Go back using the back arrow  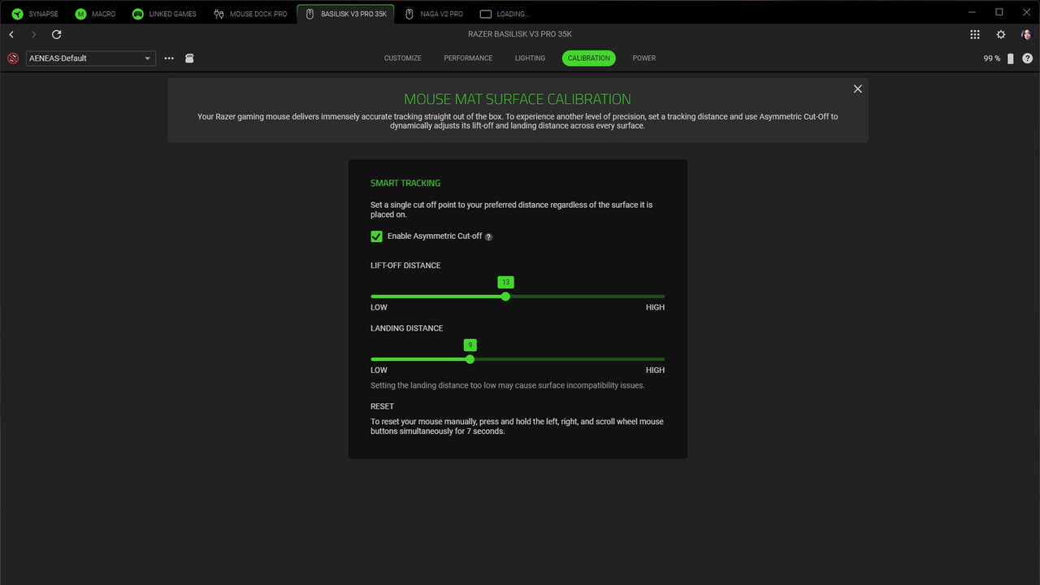click(x=11, y=35)
